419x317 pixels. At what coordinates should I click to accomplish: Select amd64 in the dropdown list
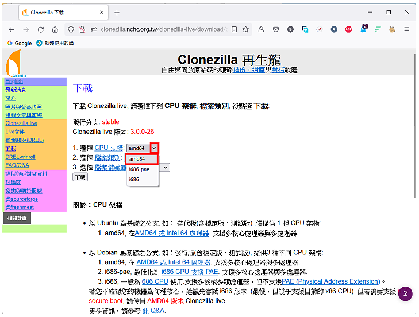tap(141, 159)
